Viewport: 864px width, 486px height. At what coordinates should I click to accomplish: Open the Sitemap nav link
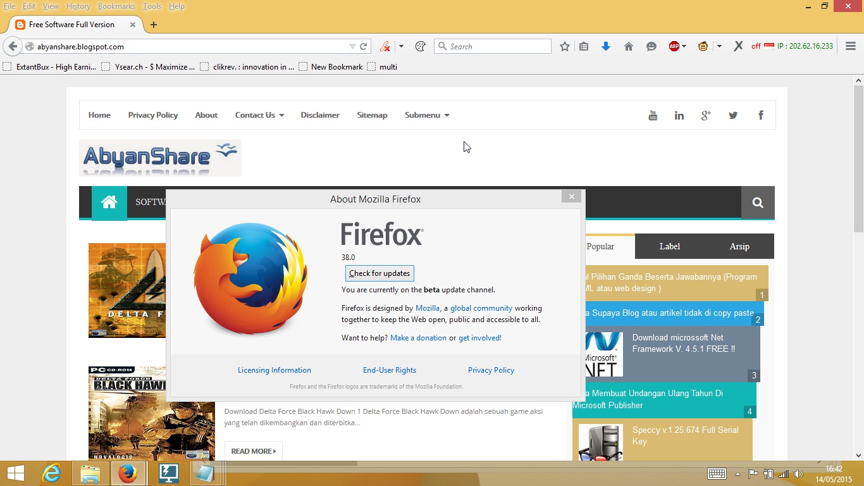372,115
